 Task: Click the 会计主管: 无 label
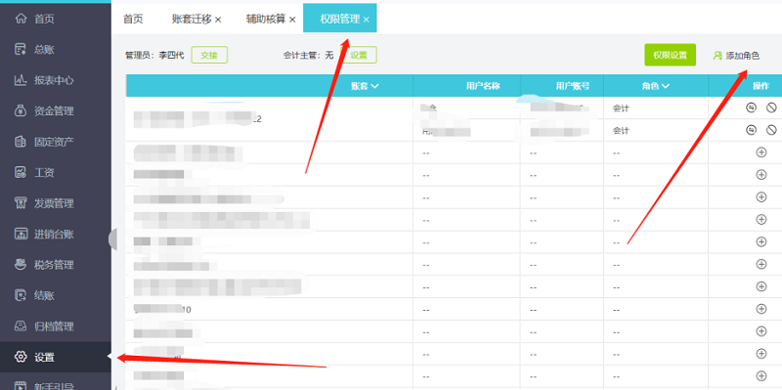tap(308, 56)
